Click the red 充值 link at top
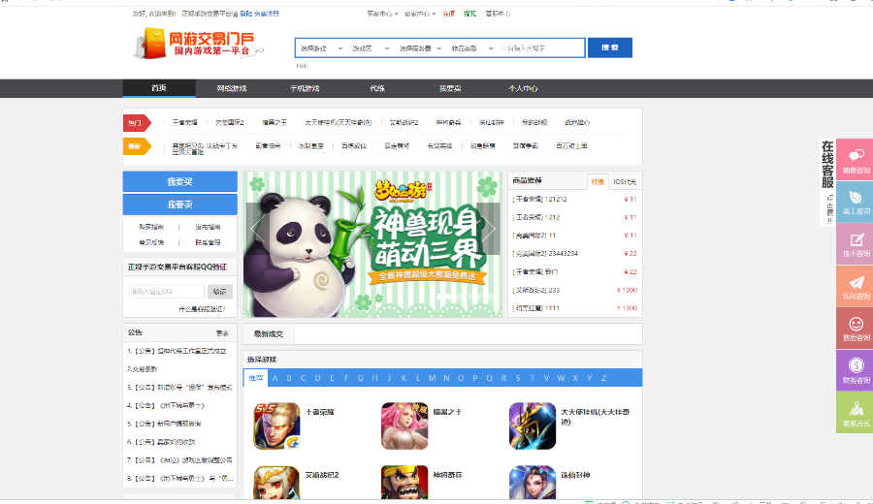Image resolution: width=873 pixels, height=504 pixels. click(449, 14)
